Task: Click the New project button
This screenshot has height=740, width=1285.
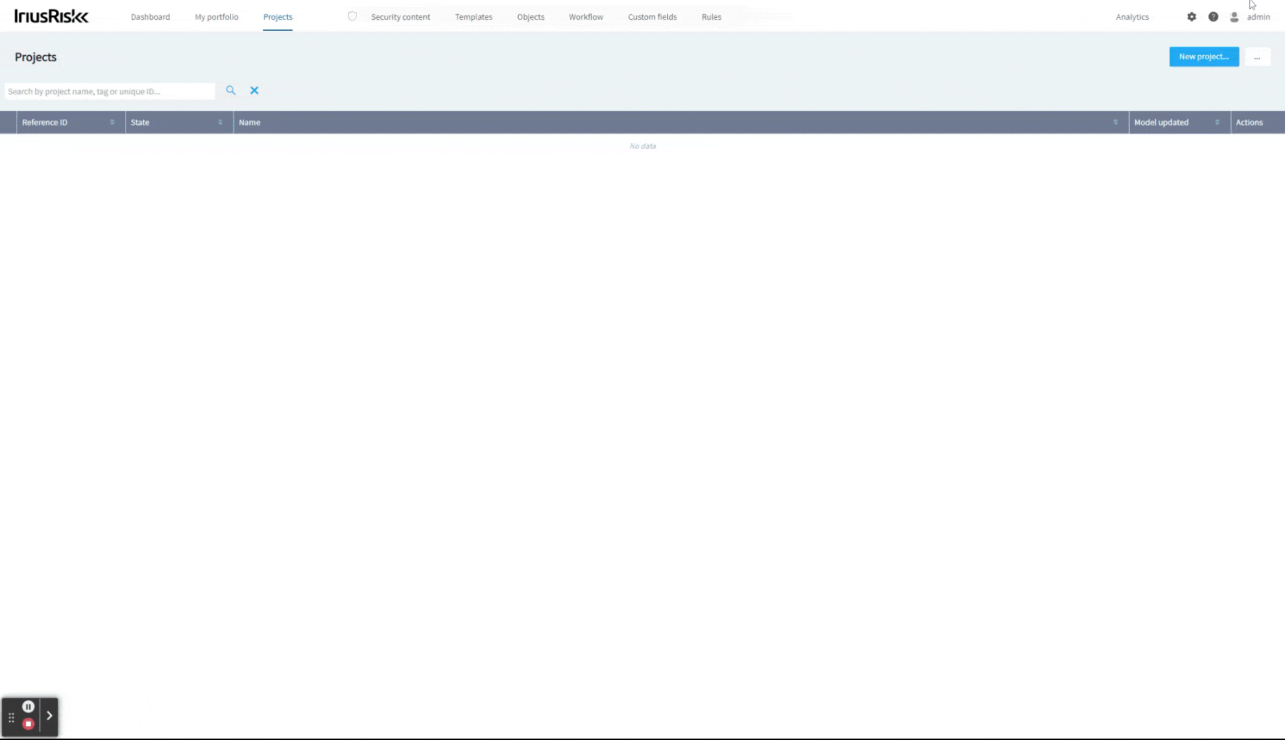Action: click(x=1203, y=57)
